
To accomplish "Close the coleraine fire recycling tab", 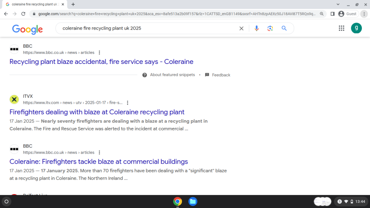I will click(x=63, y=4).
